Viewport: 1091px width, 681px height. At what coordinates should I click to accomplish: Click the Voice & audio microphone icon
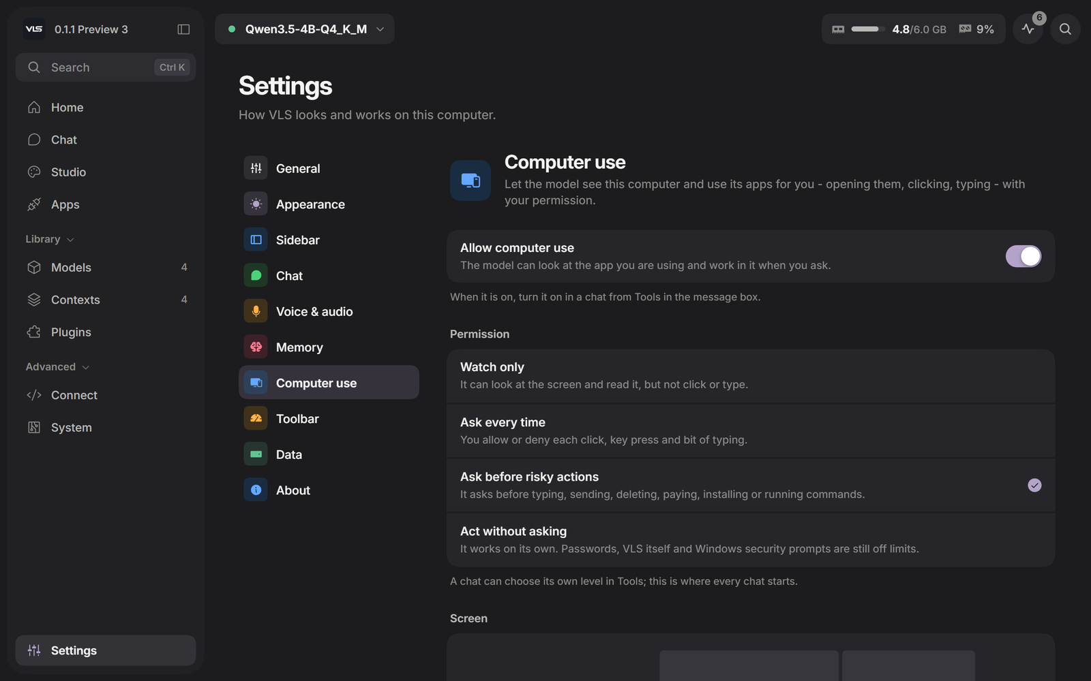tap(256, 311)
